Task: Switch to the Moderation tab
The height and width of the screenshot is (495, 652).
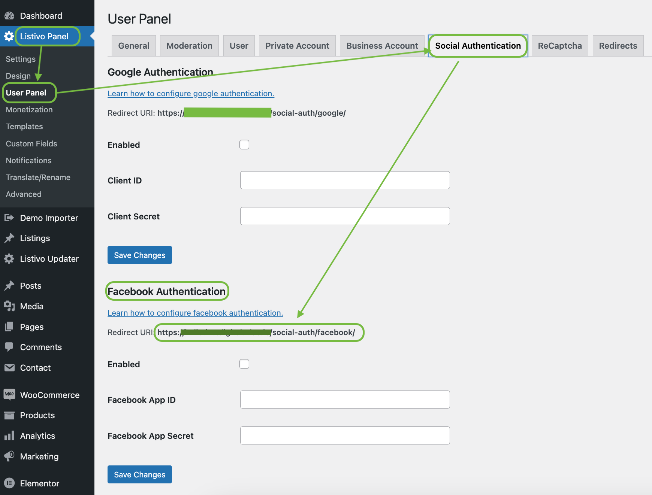Action: click(189, 46)
